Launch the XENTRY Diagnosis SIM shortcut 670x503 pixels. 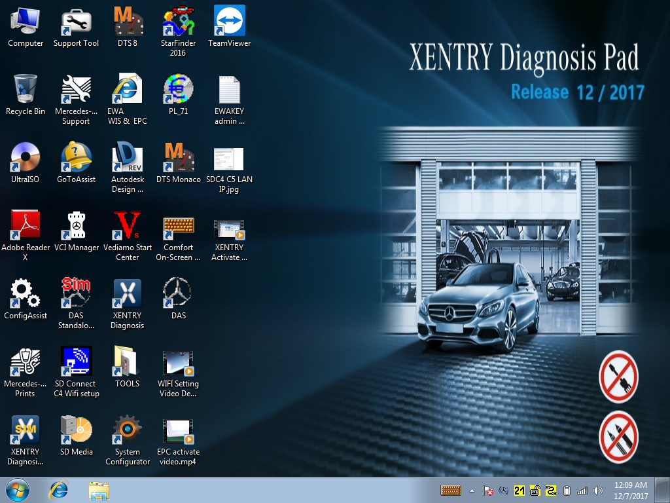pyautogui.click(x=26, y=439)
